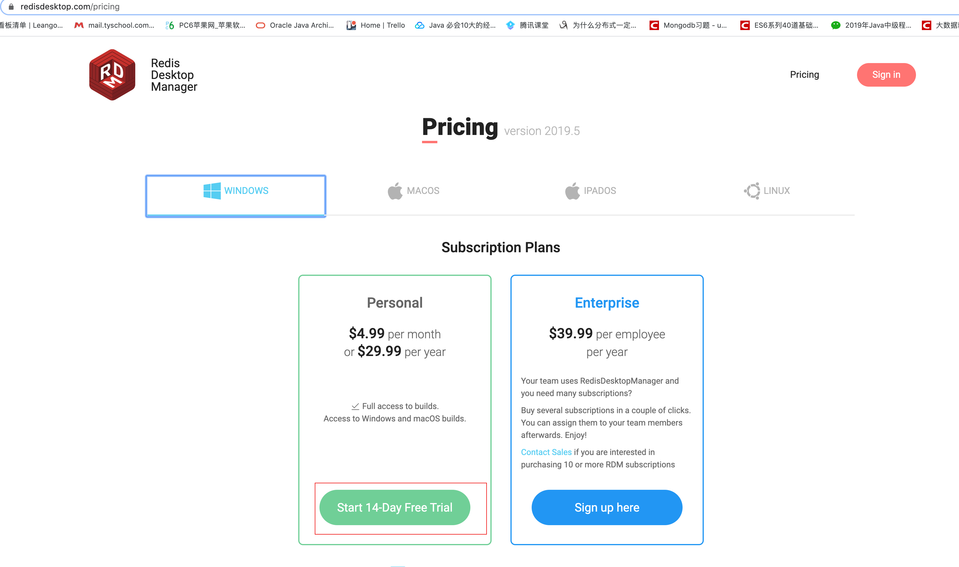959x567 pixels.
Task: Switch to the MACOS tab
Action: coord(413,191)
